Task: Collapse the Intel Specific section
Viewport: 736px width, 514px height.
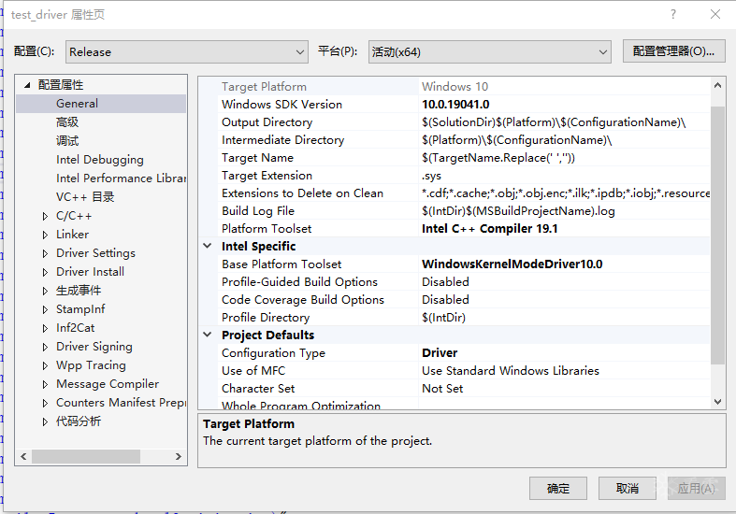Action: [208, 247]
